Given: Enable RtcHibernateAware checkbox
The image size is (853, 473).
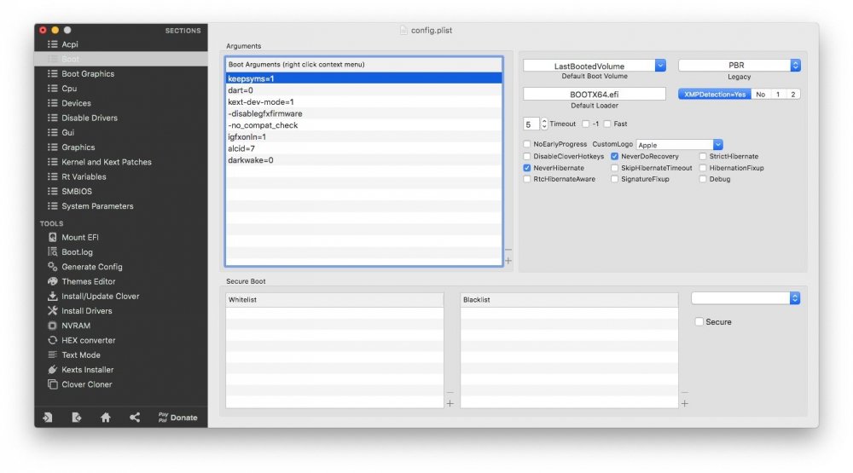Looking at the screenshot, I should pos(526,179).
